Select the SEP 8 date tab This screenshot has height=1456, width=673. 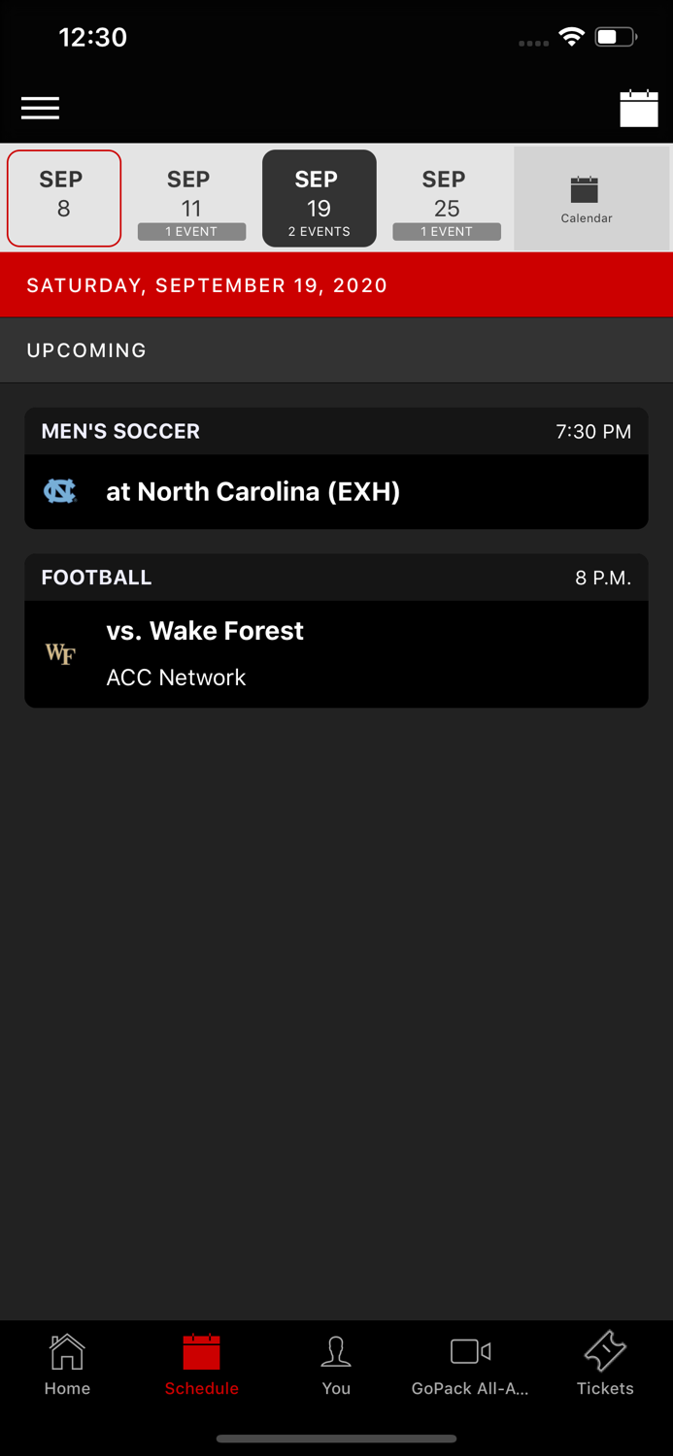(x=63, y=197)
